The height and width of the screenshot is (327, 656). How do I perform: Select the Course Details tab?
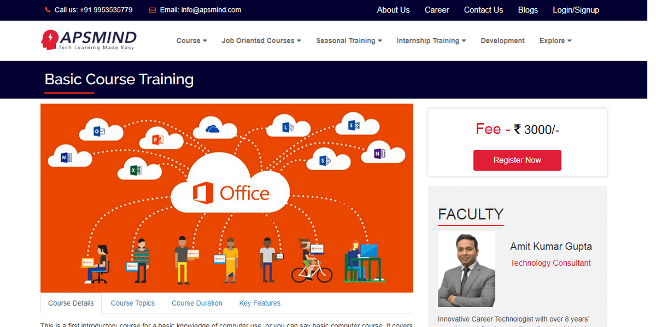point(71,303)
